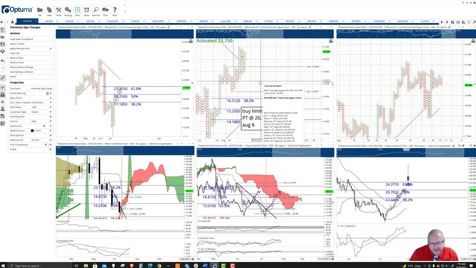This screenshot has height=268, width=476.
Task: Switch to the XRPUSD tab
Action: click(x=90, y=21)
